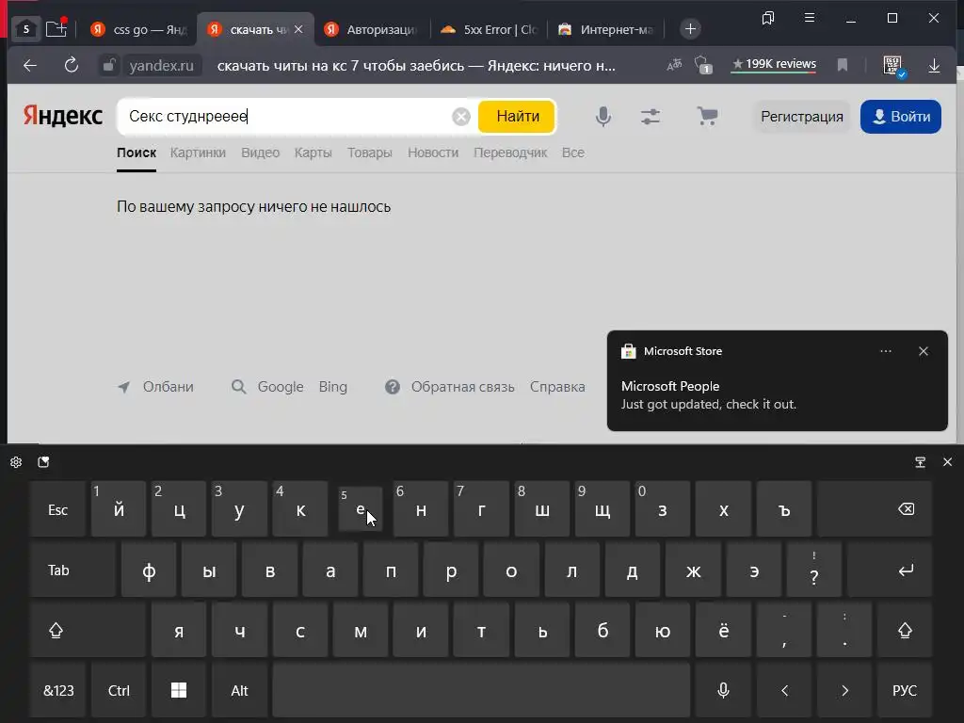Click the Яндекс logo
The image size is (964, 723).
pyautogui.click(x=63, y=116)
